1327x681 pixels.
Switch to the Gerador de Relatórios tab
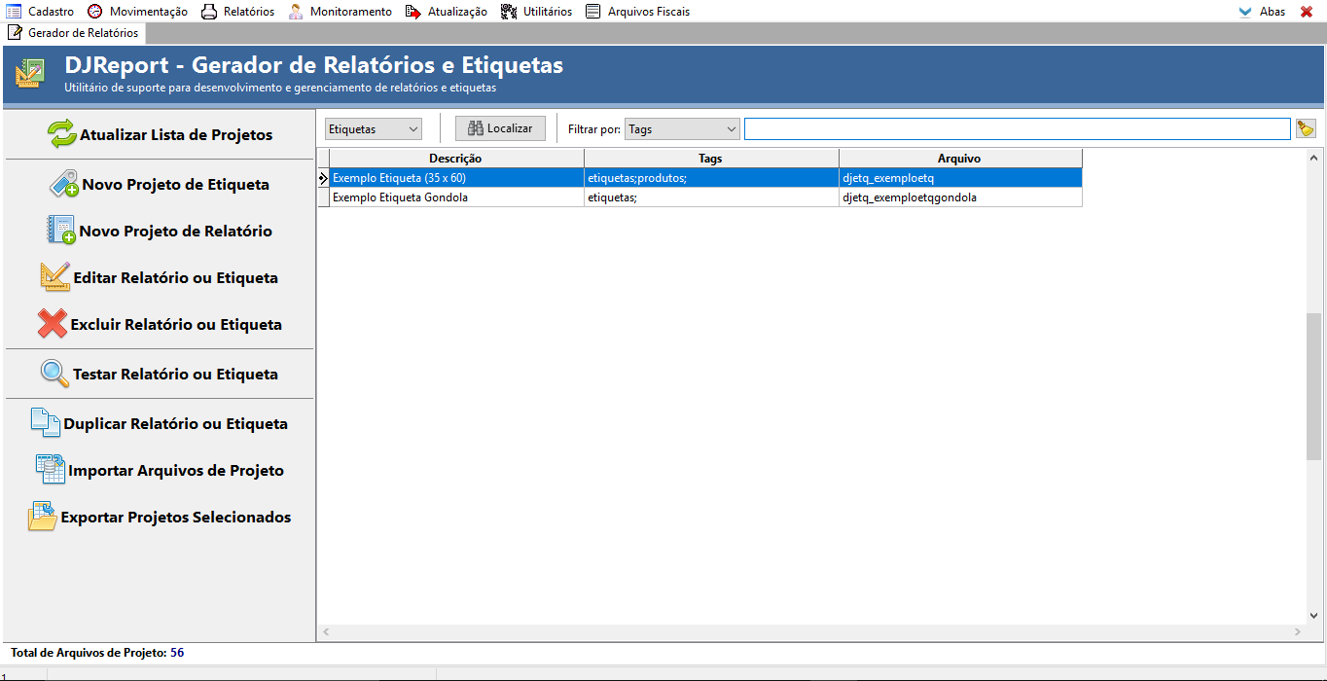tap(74, 33)
